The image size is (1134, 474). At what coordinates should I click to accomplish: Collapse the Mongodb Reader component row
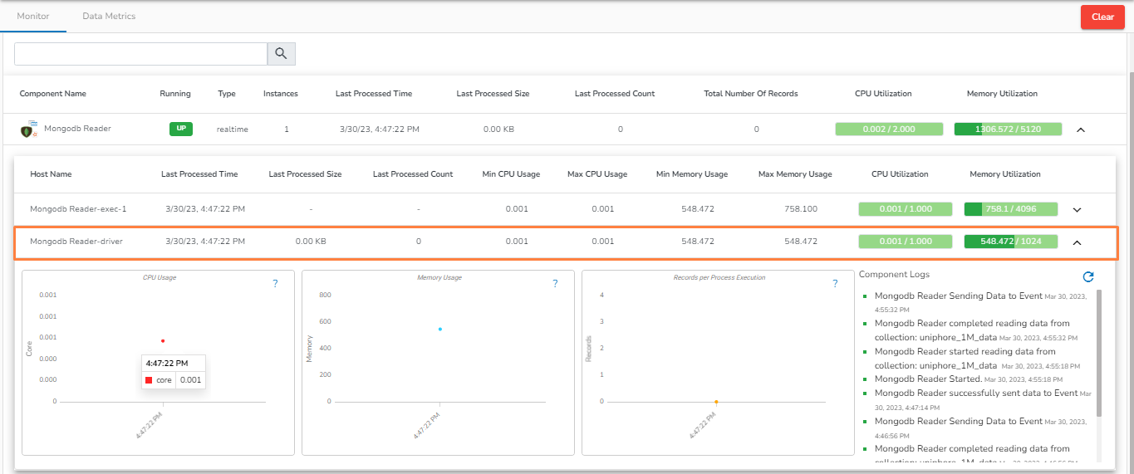pyautogui.click(x=1081, y=129)
